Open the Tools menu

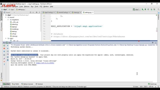36,6
